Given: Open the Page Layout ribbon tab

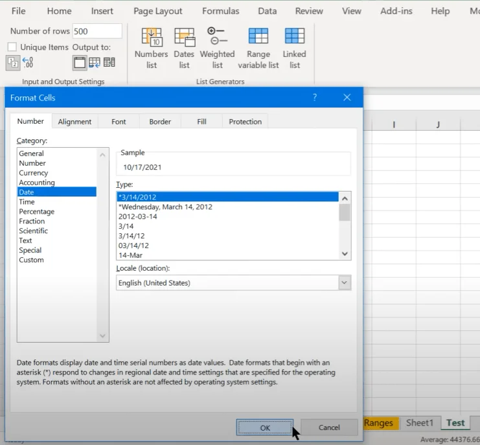Looking at the screenshot, I should point(157,11).
